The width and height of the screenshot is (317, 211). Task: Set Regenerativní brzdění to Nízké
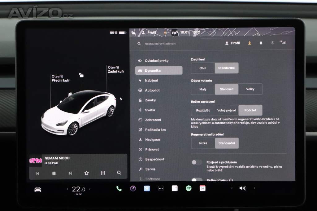pyautogui.click(x=203, y=143)
